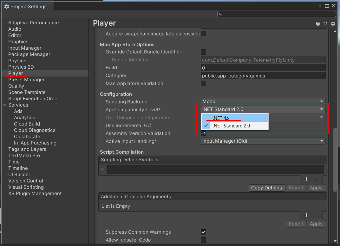
Task: Enable Allow 'unsafe' Code checkbox
Action: pyautogui.click(x=203, y=240)
